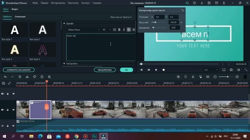250x140 pixels.
Task: Open preview display monitor settings icon
Action: (x=224, y=70)
